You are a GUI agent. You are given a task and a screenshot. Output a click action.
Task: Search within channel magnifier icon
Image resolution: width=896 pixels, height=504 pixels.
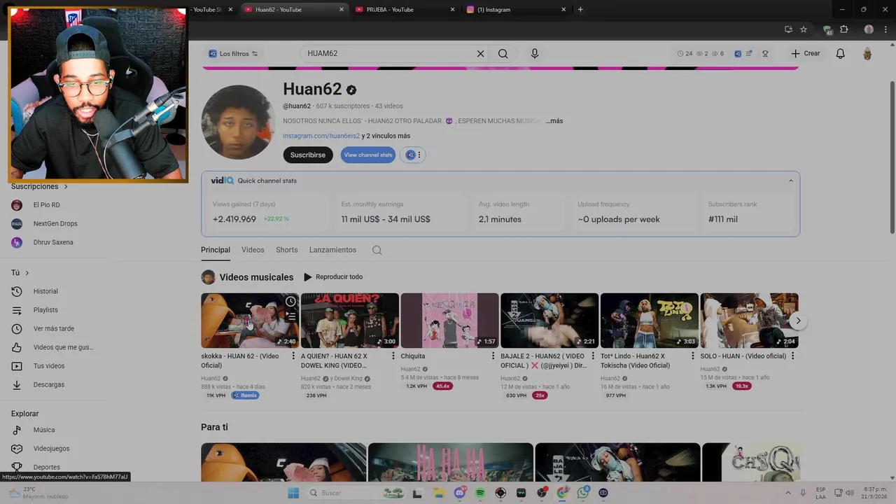[x=377, y=250]
